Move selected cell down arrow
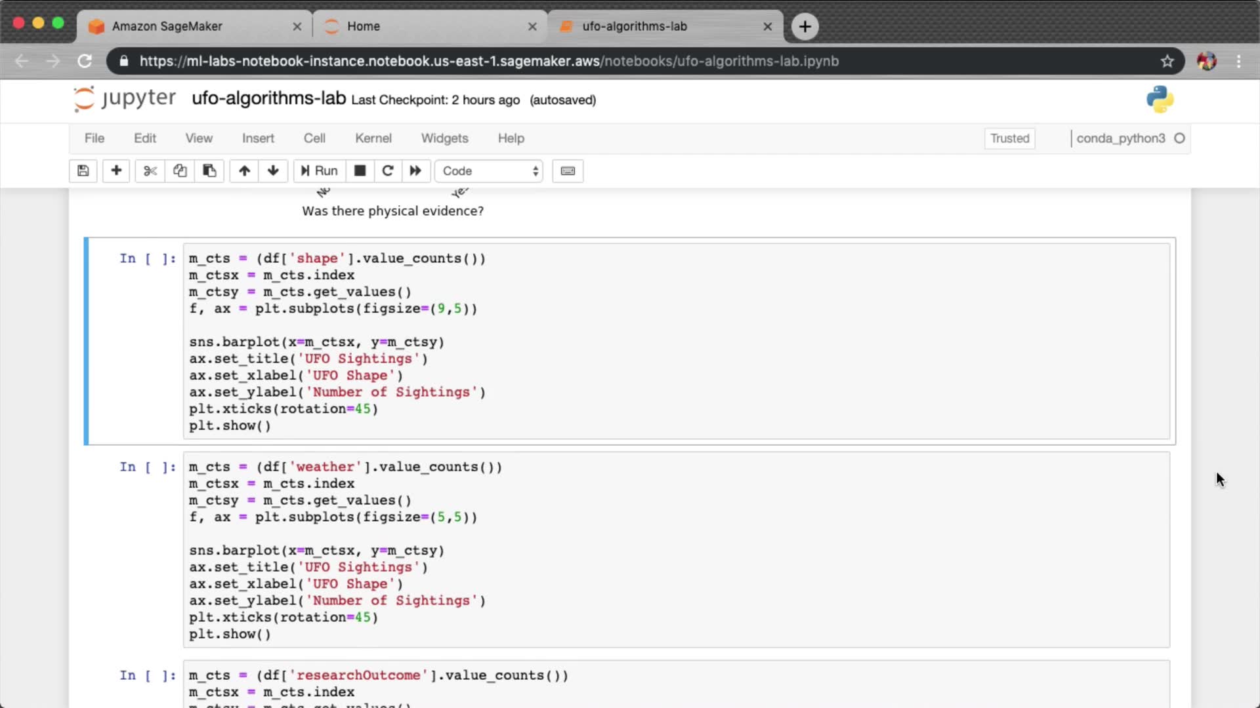 [273, 171]
